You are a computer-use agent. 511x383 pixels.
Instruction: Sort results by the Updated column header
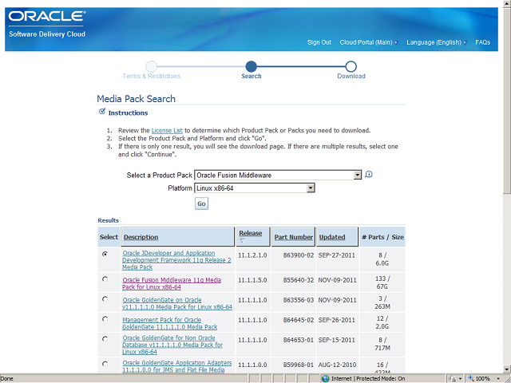click(332, 237)
